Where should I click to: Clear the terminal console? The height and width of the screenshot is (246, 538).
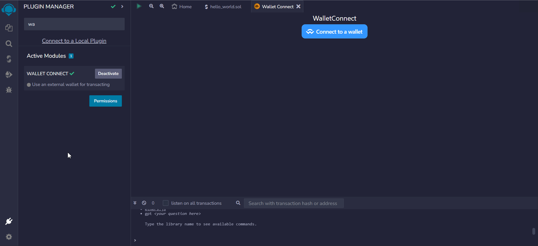coord(144,203)
